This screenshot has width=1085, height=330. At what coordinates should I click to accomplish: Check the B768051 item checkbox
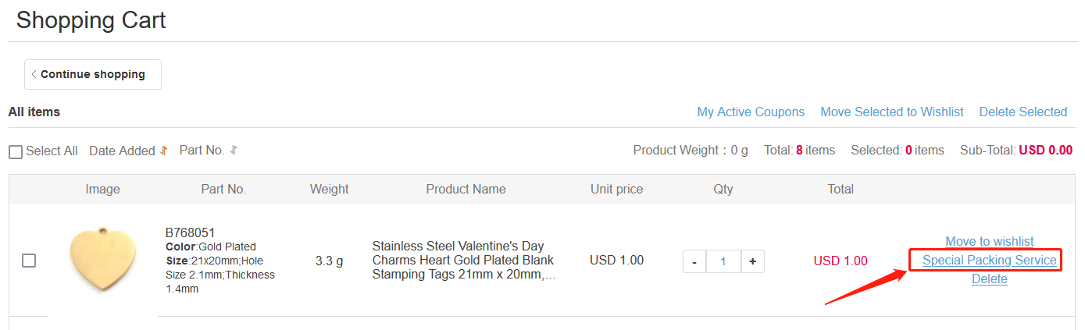coord(29,261)
